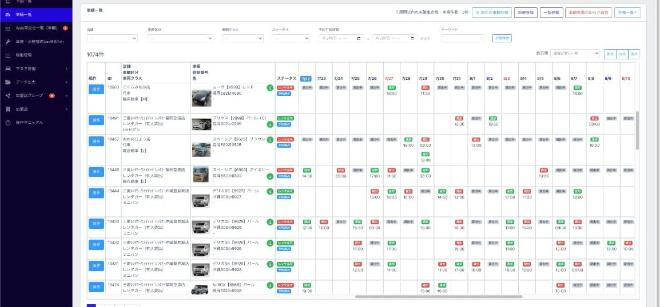Click info icon for デリカD5 9927

coord(269,192)
